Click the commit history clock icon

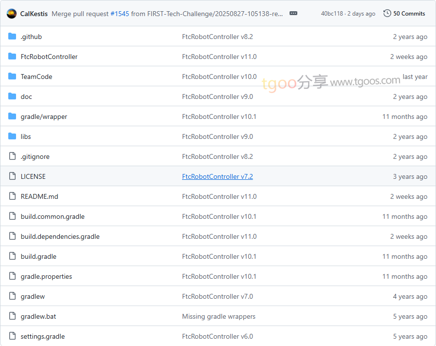click(x=387, y=13)
